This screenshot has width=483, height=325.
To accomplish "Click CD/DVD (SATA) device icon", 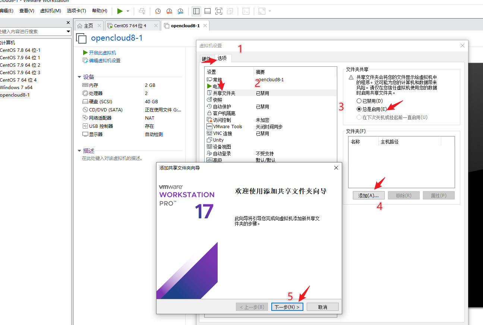I will (85, 110).
